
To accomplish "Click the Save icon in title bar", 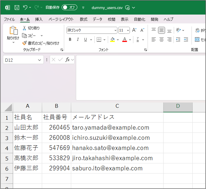I will click(x=17, y=7).
